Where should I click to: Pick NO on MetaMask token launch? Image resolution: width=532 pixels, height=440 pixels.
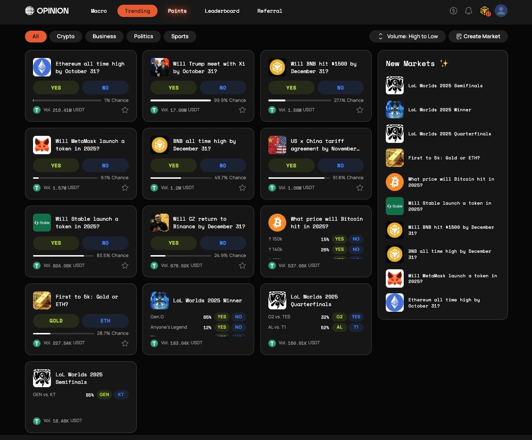pos(106,166)
